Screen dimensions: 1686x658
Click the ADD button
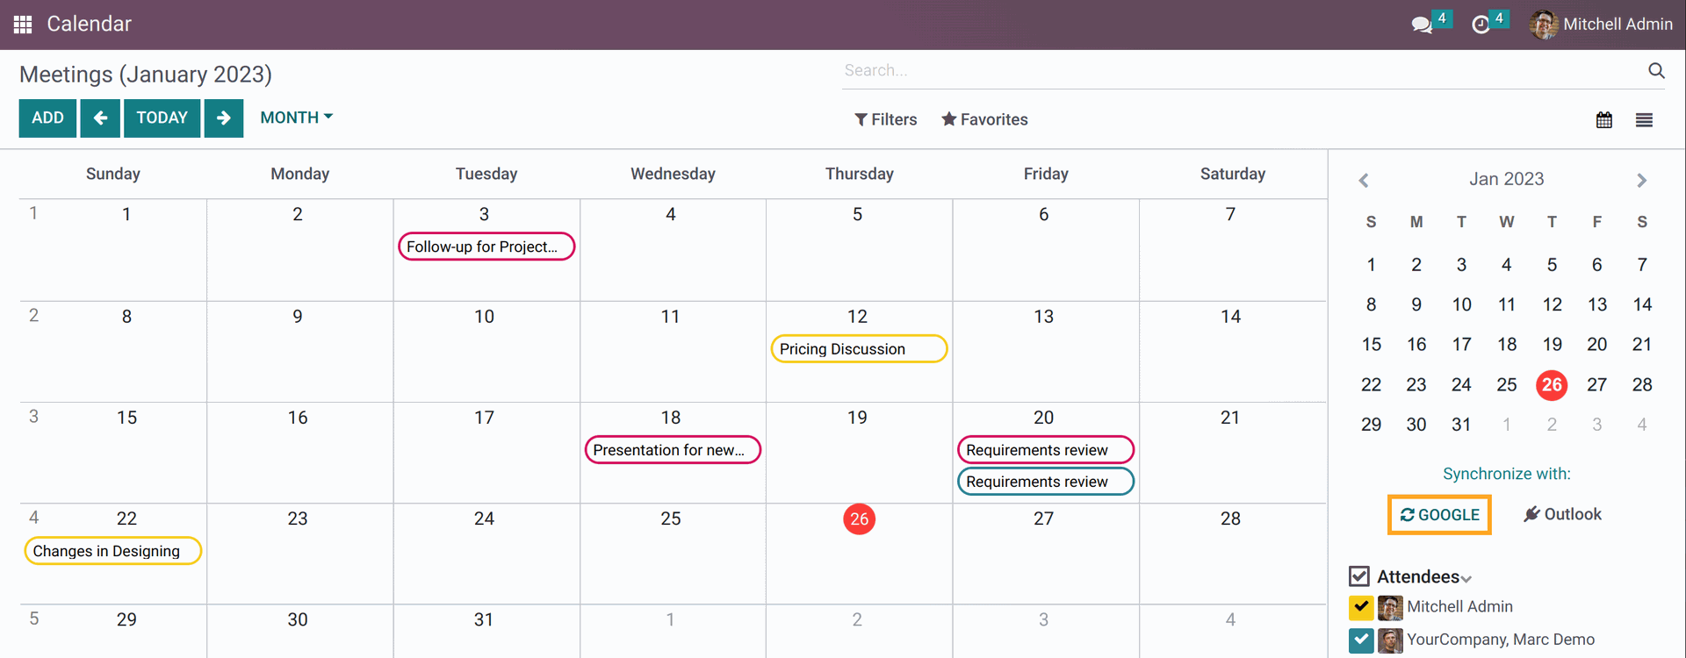coord(47,118)
